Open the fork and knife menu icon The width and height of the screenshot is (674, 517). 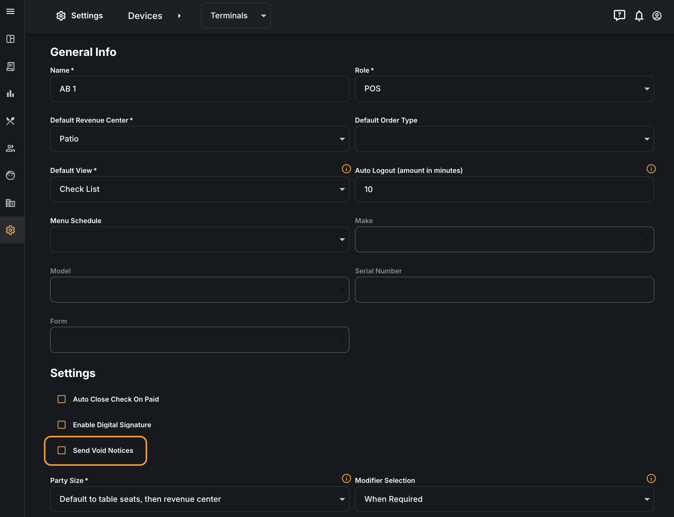10,121
